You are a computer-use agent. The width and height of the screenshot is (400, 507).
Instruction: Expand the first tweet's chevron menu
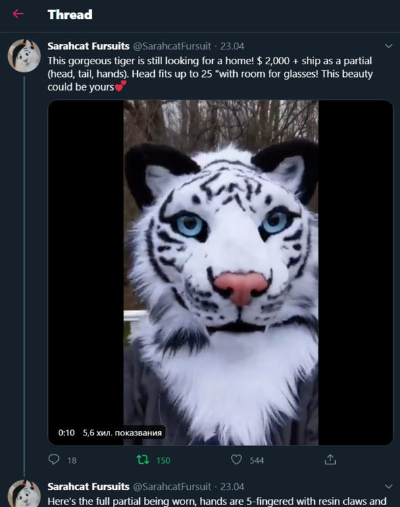tap(389, 46)
